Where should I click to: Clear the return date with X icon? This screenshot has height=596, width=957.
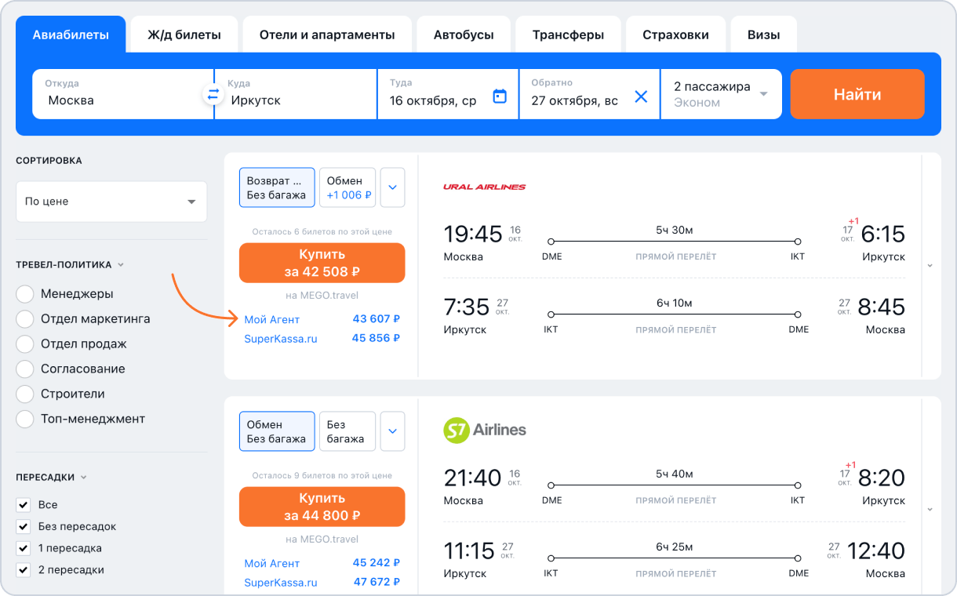[x=641, y=96]
